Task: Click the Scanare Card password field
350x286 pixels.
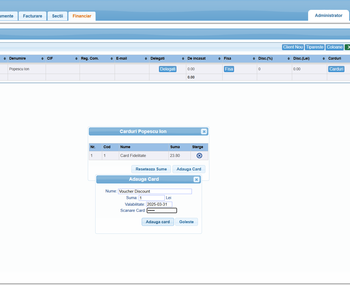Action: (x=162, y=210)
